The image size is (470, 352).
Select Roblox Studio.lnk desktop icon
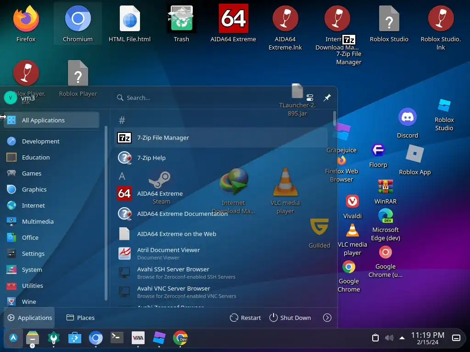441,28
